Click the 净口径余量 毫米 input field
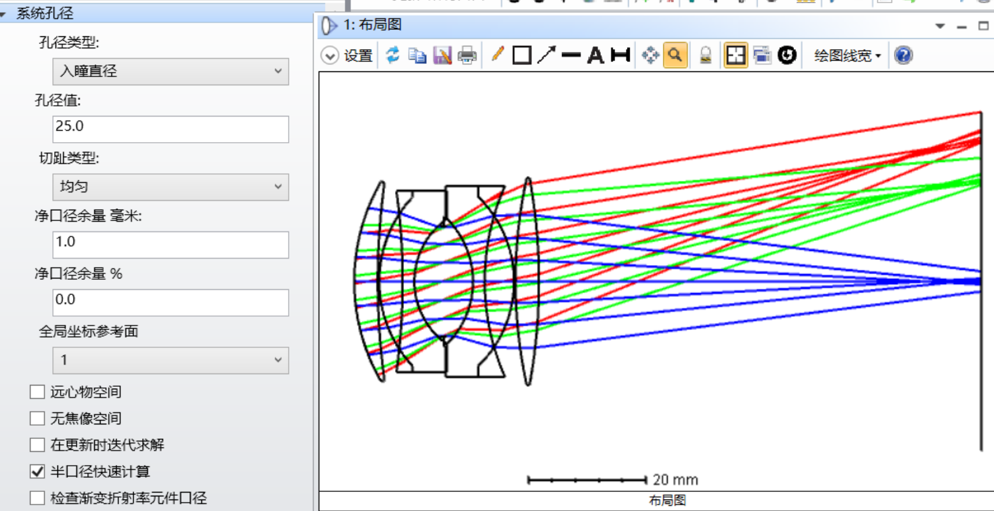 pyautogui.click(x=171, y=245)
